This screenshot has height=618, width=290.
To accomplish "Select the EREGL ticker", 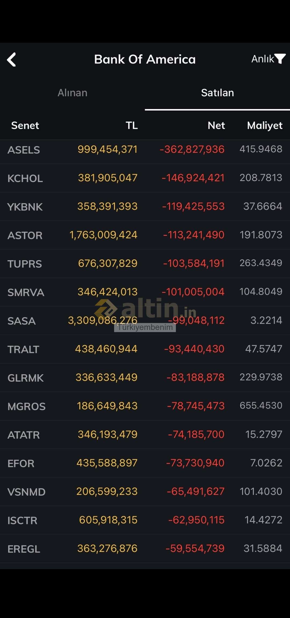I will click(x=24, y=549).
